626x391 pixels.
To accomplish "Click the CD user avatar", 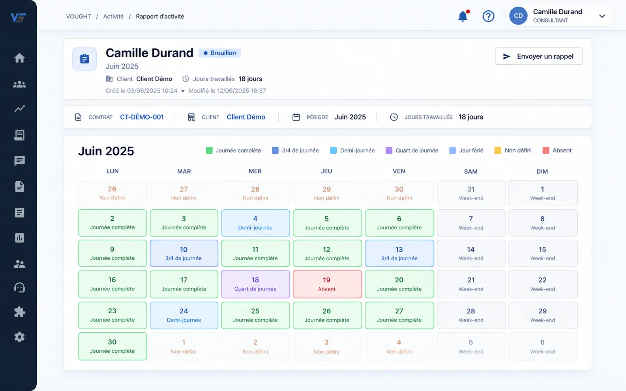I will tap(518, 16).
